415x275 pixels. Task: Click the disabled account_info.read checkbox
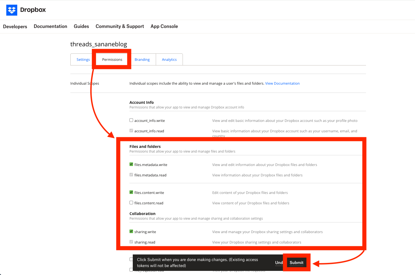(x=131, y=131)
